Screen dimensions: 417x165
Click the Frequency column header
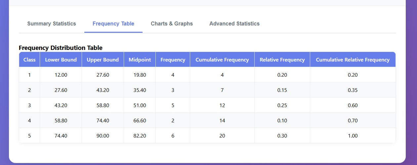tap(173, 60)
